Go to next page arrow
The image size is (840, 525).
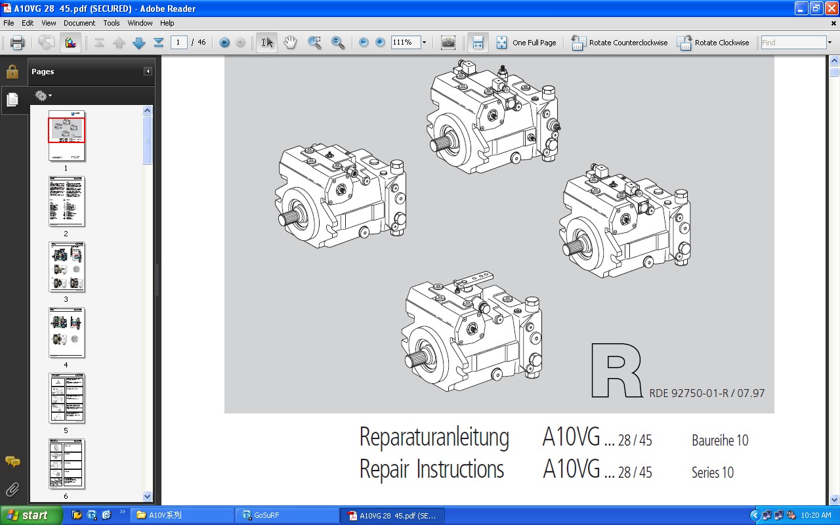pyautogui.click(x=138, y=43)
